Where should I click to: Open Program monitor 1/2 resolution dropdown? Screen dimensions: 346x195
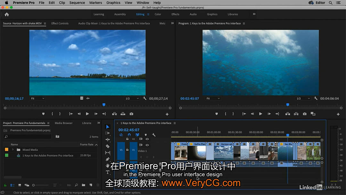tap(303, 98)
